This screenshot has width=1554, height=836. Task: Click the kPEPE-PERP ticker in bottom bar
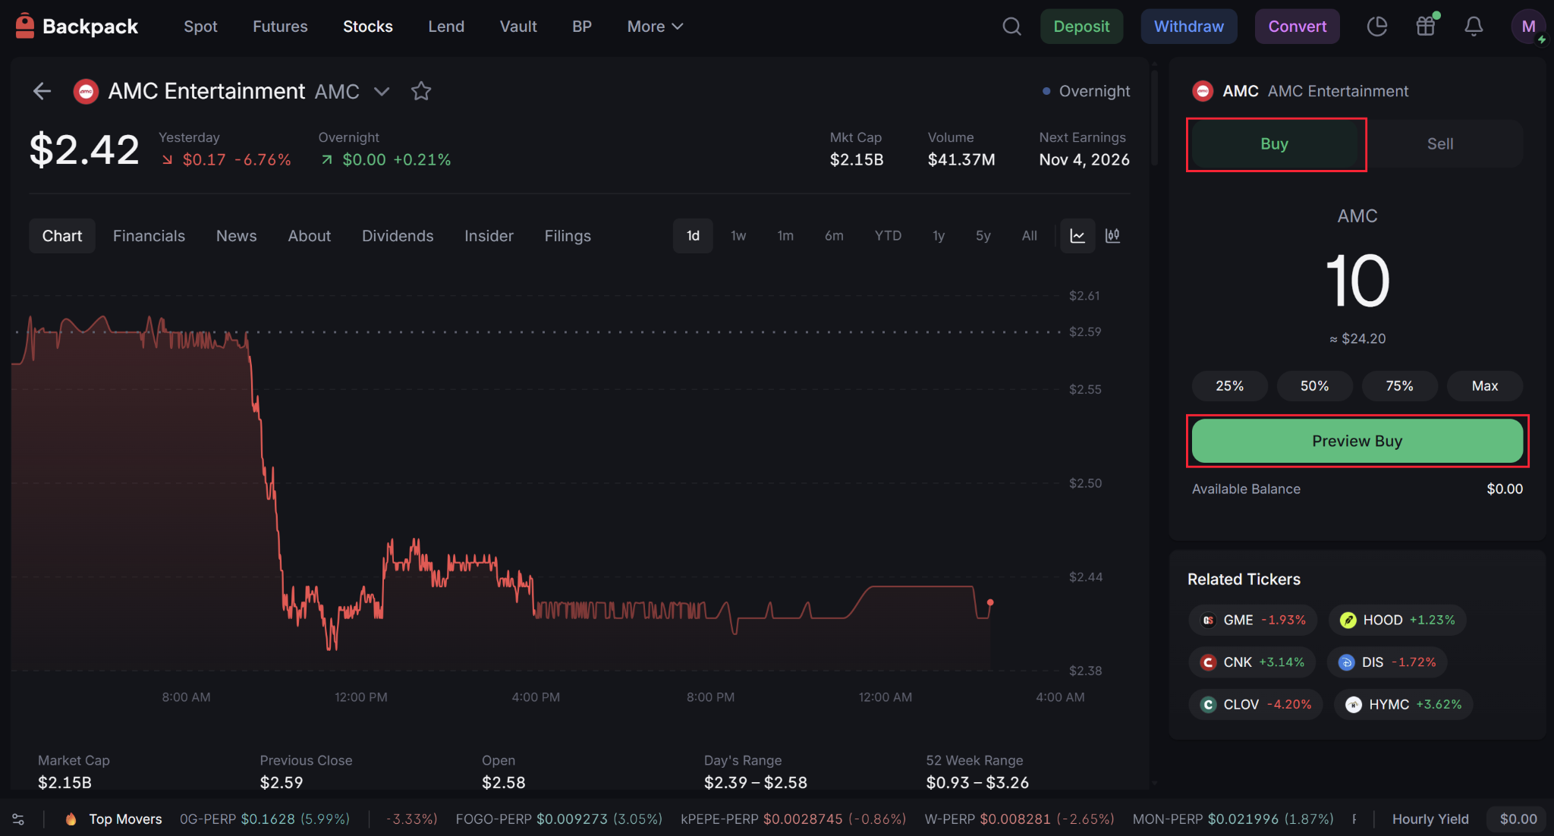[x=793, y=819]
